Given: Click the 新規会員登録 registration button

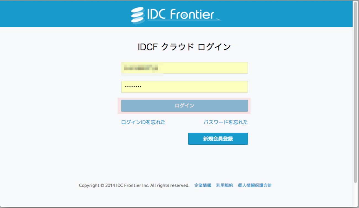Looking at the screenshot, I should [x=218, y=139].
